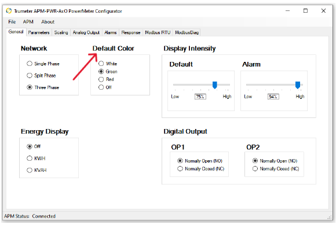
Task: Open the ModbusDiag tab
Action: (x=187, y=32)
